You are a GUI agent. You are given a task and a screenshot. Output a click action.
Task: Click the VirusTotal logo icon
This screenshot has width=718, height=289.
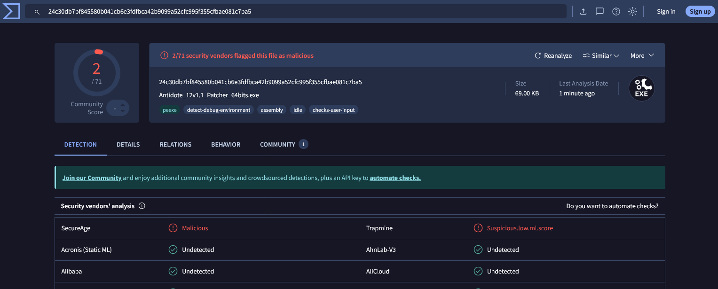11,11
